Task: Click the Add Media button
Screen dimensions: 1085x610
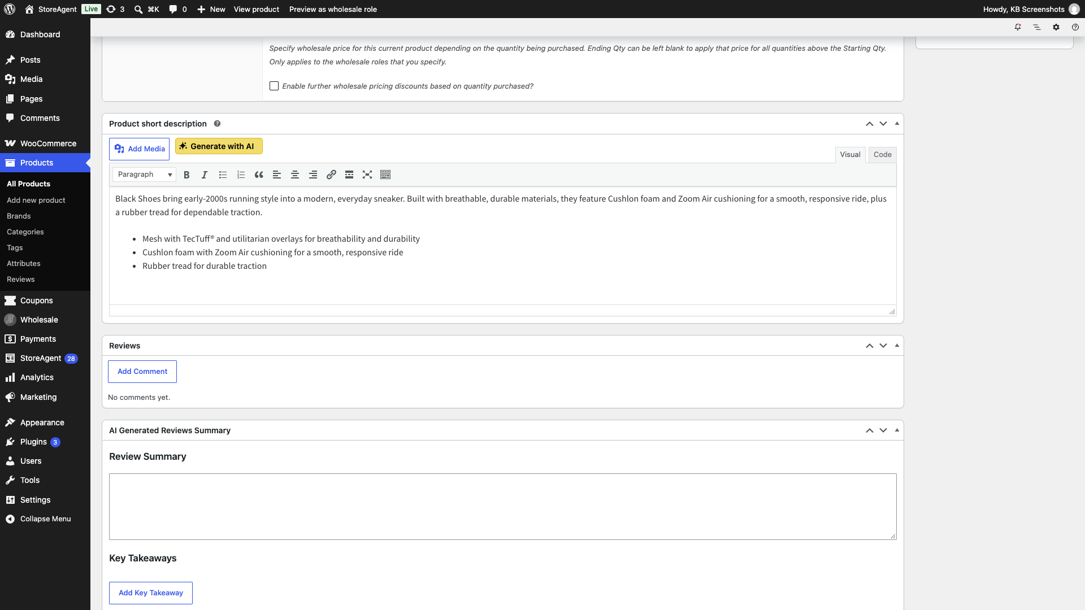Action: pos(139,149)
